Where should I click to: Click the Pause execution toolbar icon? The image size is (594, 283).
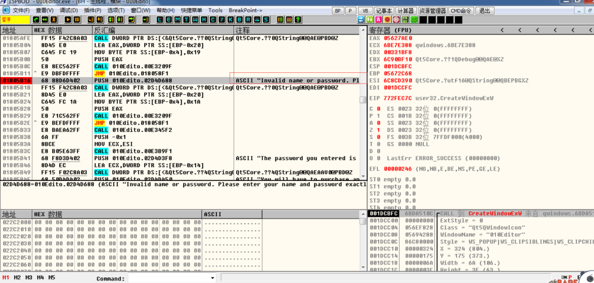pos(77,19)
